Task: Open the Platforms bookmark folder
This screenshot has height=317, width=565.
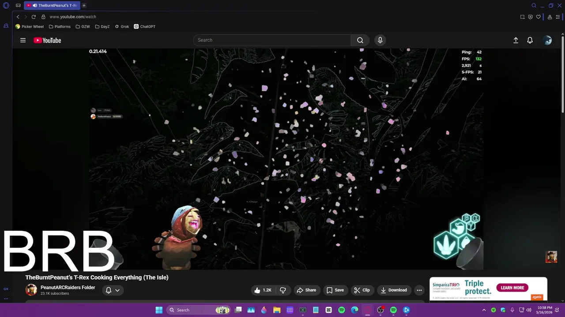Action: point(60,26)
